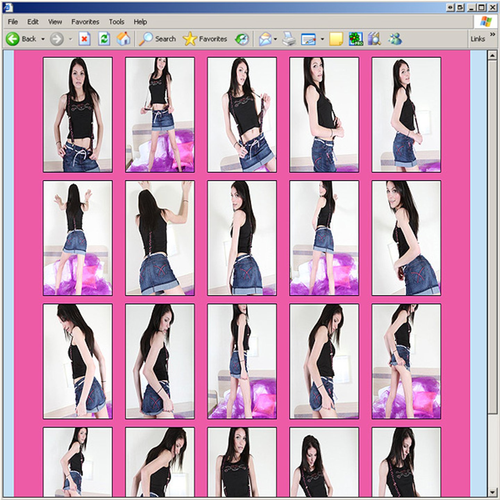
Task: Click the scrollbar down arrow
Action: [x=492, y=492]
